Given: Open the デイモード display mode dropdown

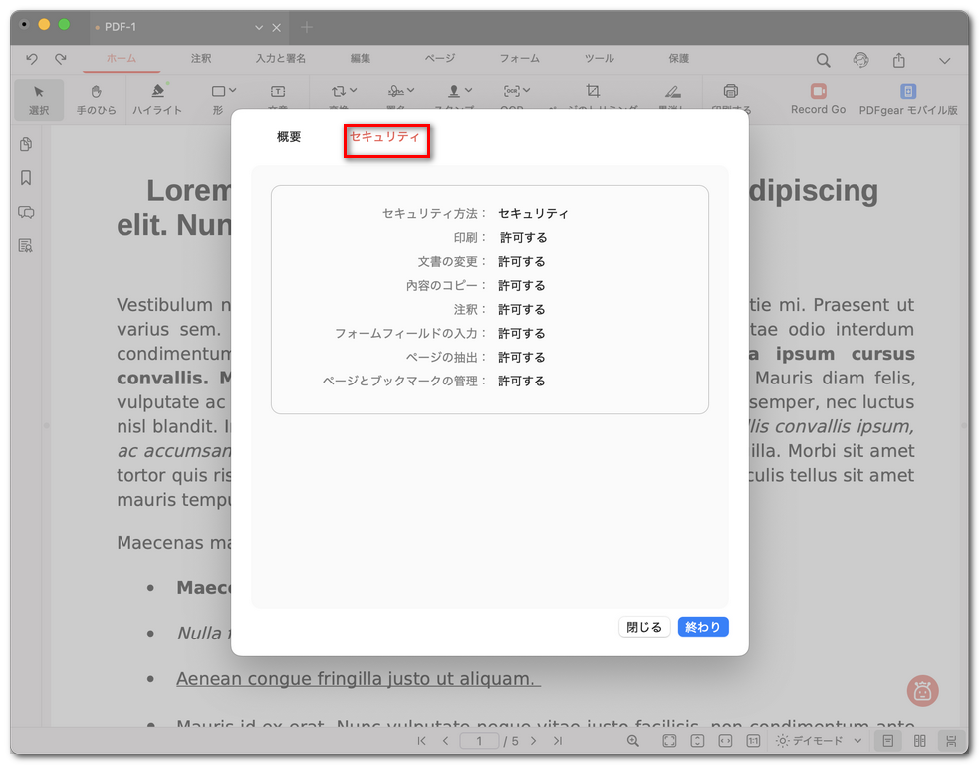Looking at the screenshot, I should tap(819, 741).
